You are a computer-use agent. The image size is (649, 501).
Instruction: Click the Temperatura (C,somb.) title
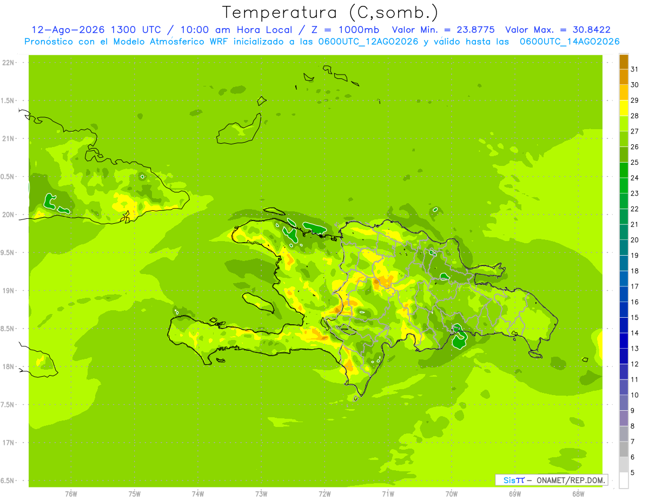click(x=330, y=12)
